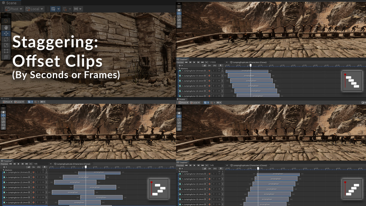The image size is (366, 206).
Task: Click the Markers track icon in Timeline
Action: (x=179, y=68)
